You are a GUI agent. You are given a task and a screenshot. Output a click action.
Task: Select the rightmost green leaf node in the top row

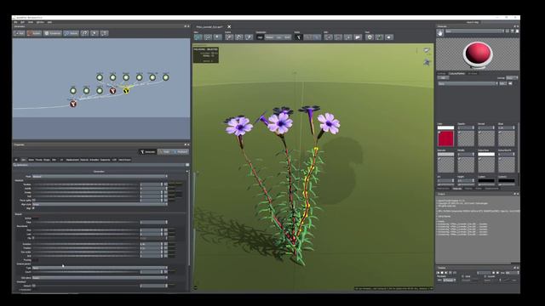166,77
